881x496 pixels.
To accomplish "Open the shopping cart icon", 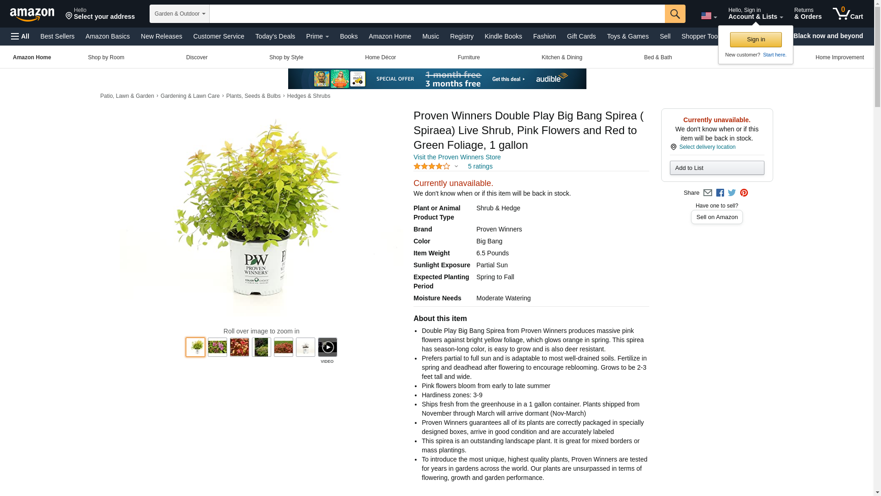I will 848,14.
